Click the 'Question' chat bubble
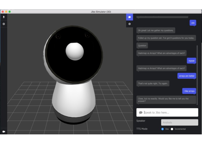The height and width of the screenshot is (144, 202). click(142, 45)
